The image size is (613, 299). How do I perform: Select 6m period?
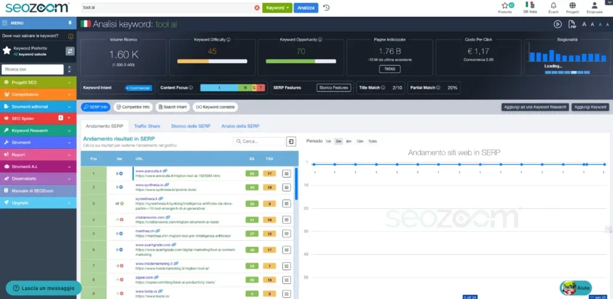pos(349,141)
